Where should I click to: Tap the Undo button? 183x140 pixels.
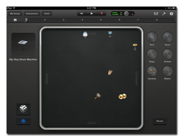coord(47,14)
